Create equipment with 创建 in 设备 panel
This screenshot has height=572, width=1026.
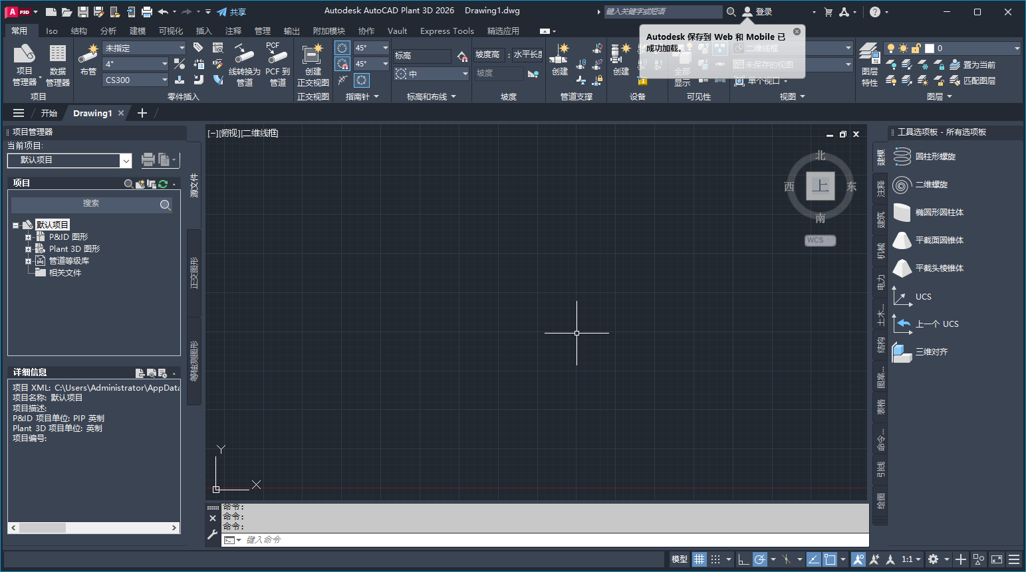coord(620,60)
